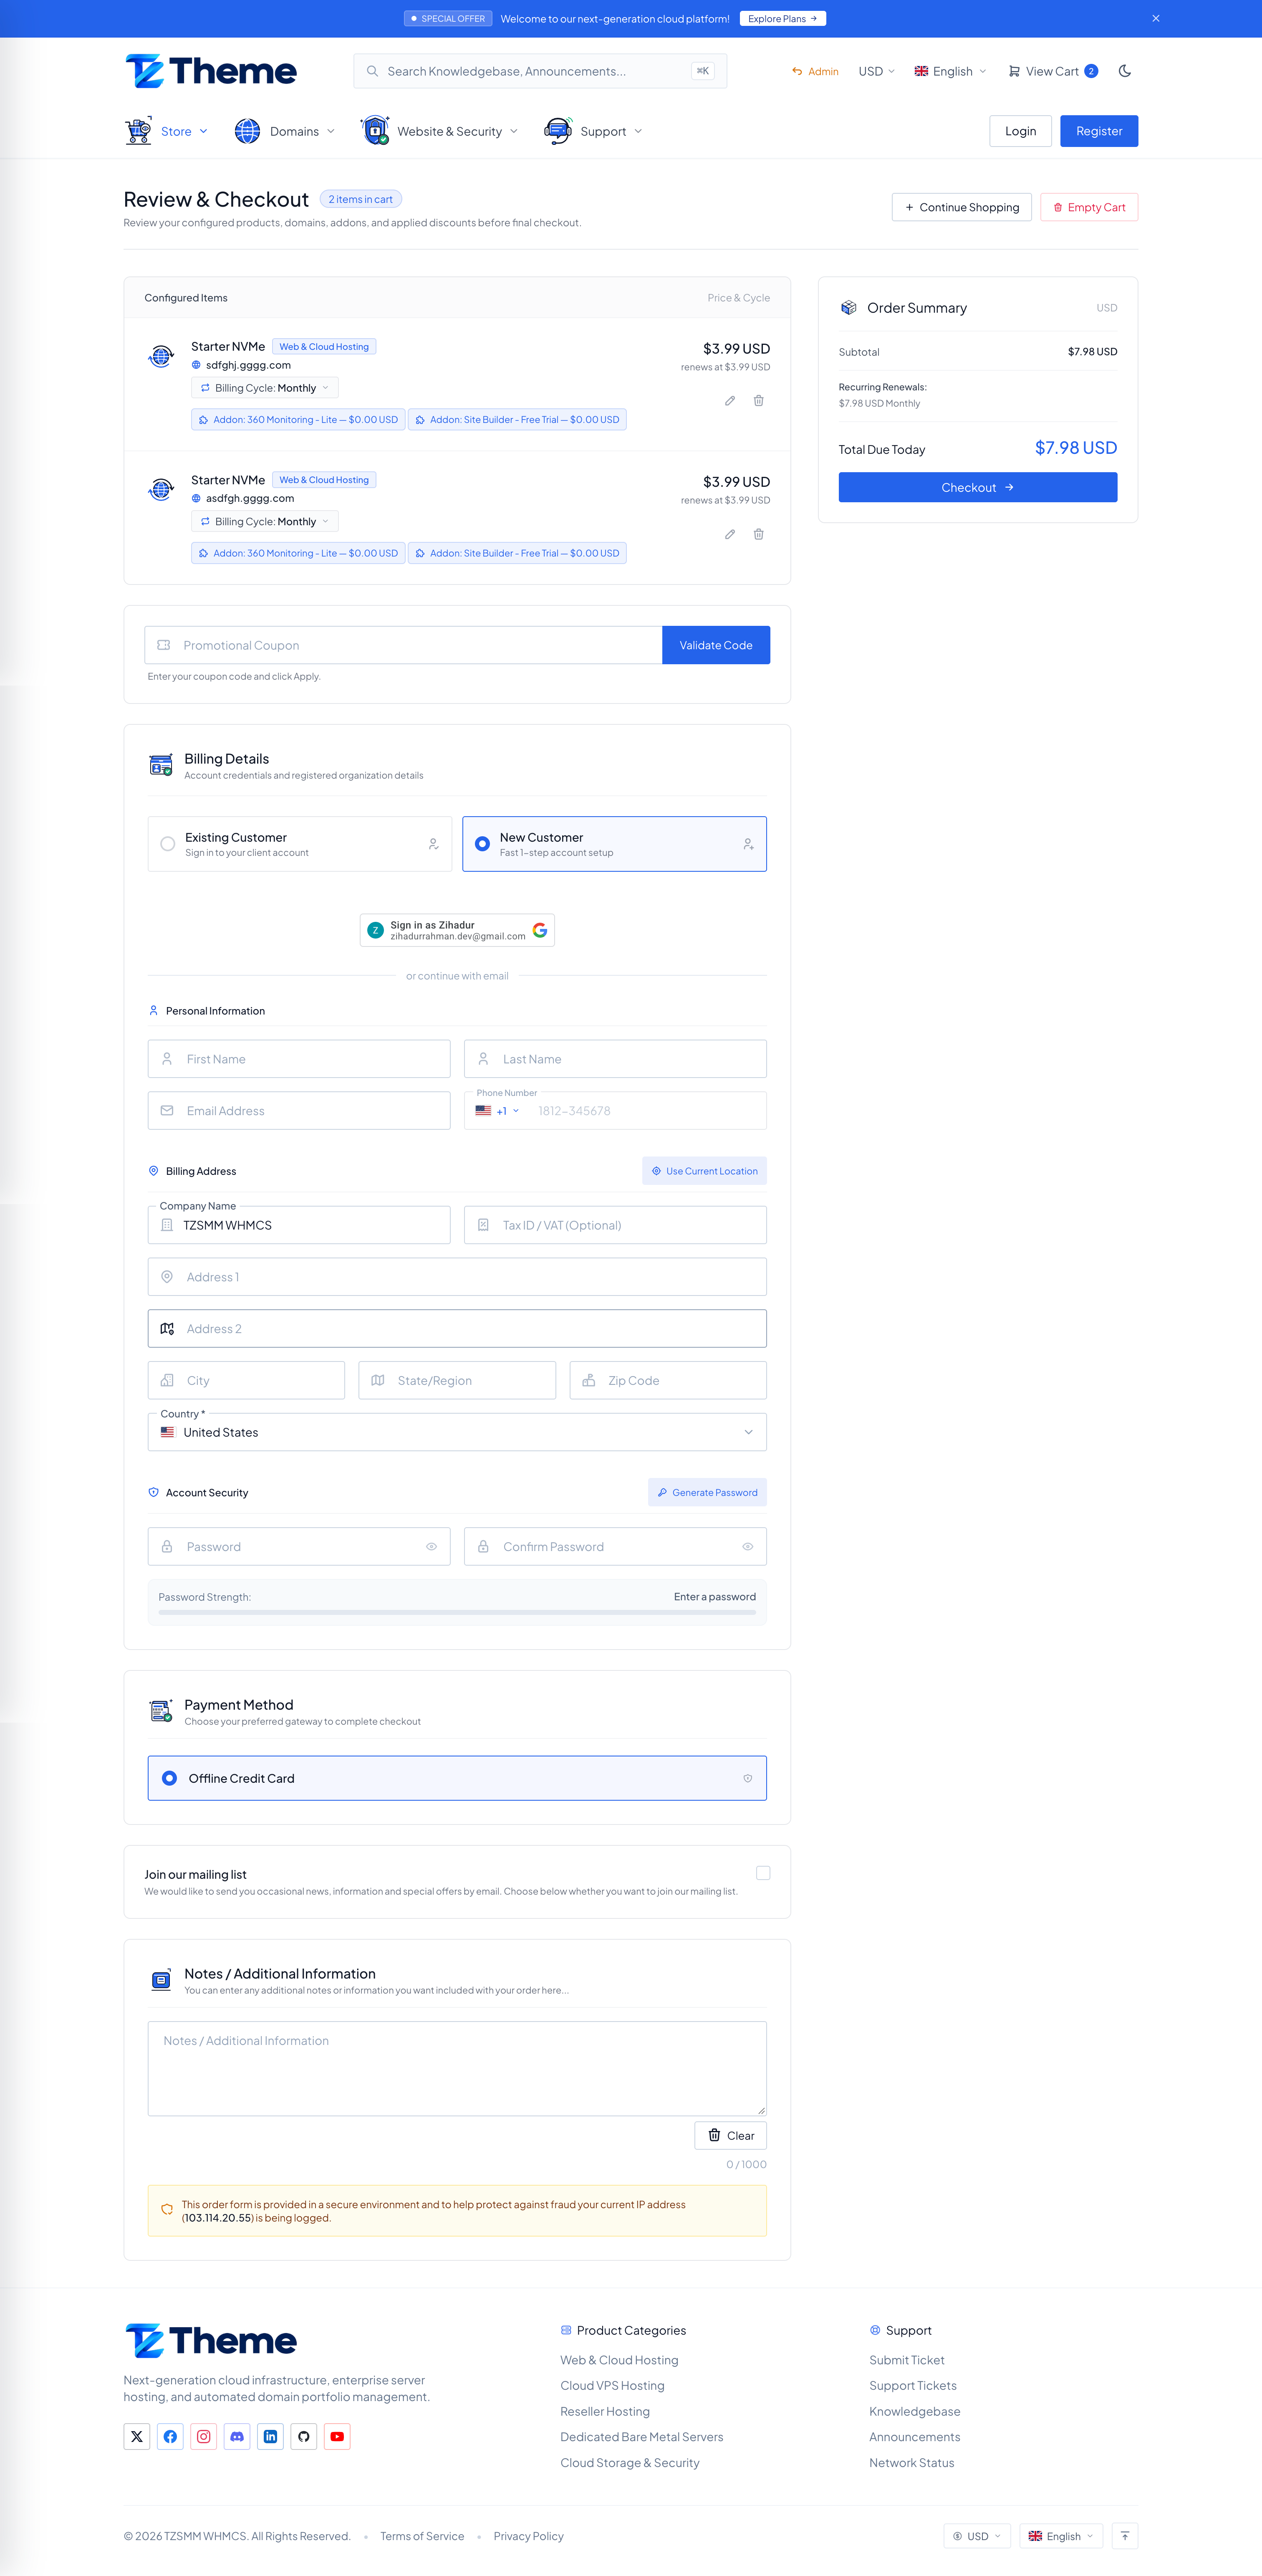Toggle dark mode moon icon
1262x2576 pixels.
coord(1124,71)
